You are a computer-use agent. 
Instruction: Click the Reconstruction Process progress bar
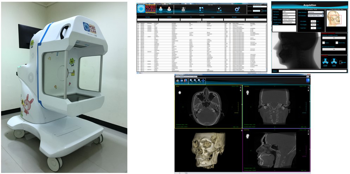(334, 49)
